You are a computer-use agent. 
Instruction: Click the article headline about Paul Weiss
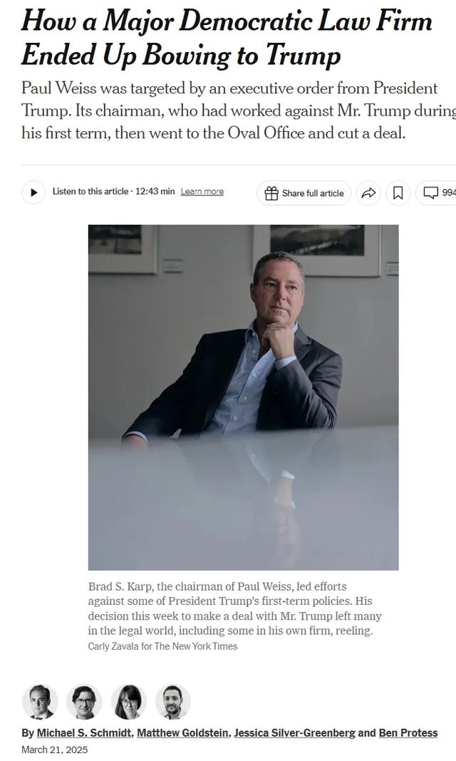click(227, 38)
